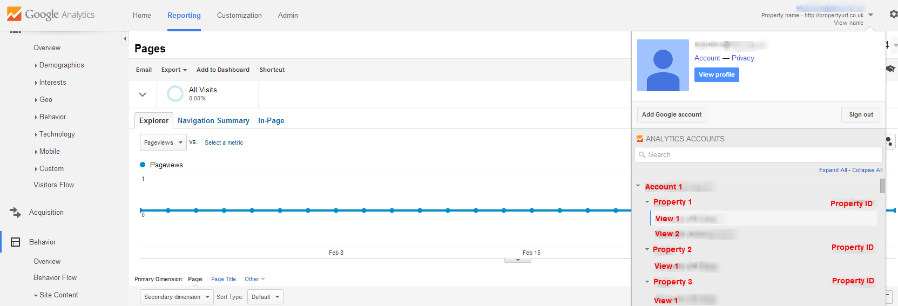Click the accounts list scrollbar thumb

(x=882, y=186)
